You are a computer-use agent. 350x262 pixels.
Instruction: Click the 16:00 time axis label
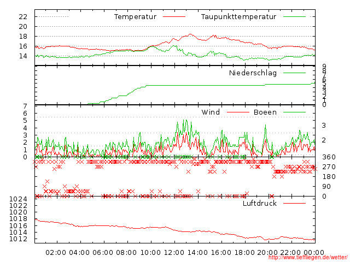pos(221,252)
